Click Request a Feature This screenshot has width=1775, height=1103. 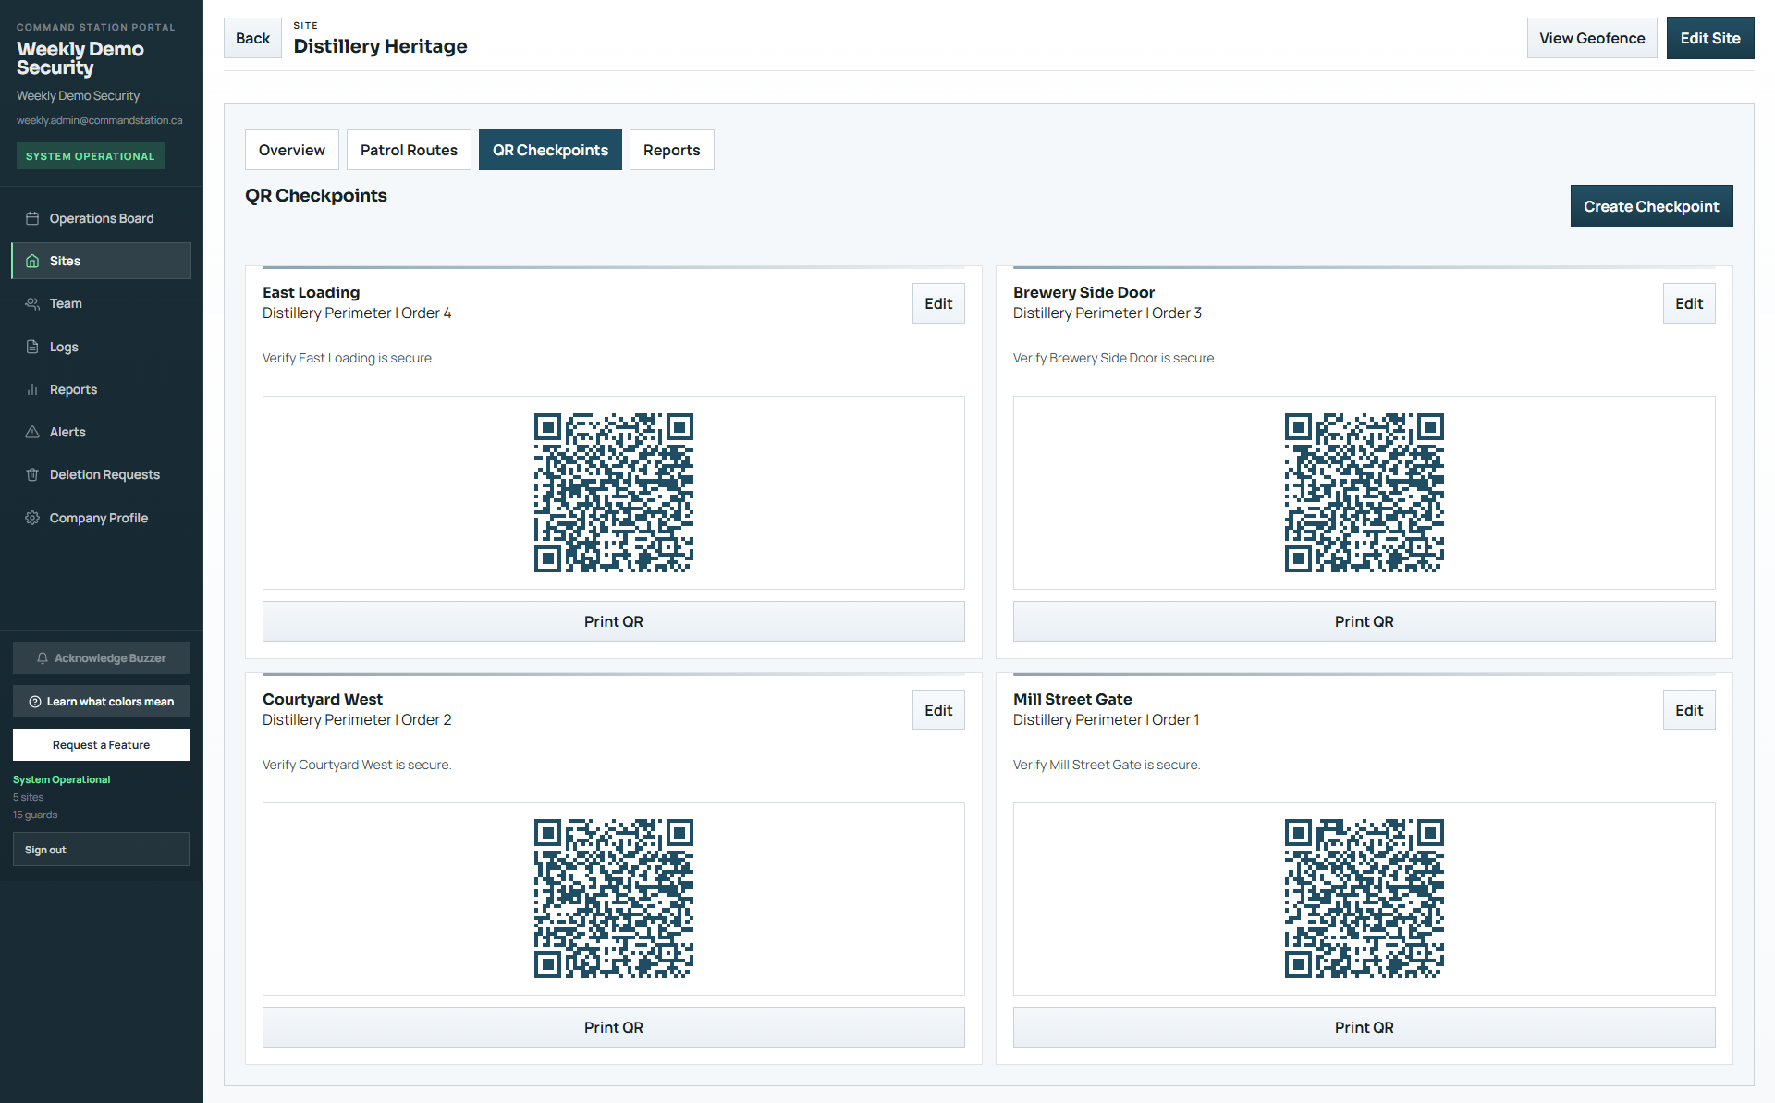102,745
